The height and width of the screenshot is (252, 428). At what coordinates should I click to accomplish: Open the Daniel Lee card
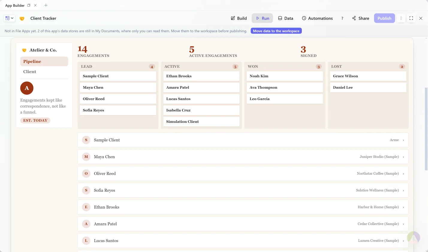tap(368, 87)
